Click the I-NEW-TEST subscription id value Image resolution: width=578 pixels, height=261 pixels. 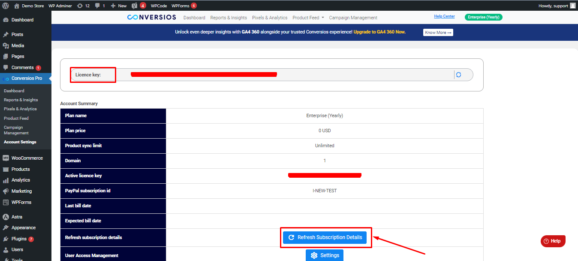pyautogui.click(x=325, y=191)
